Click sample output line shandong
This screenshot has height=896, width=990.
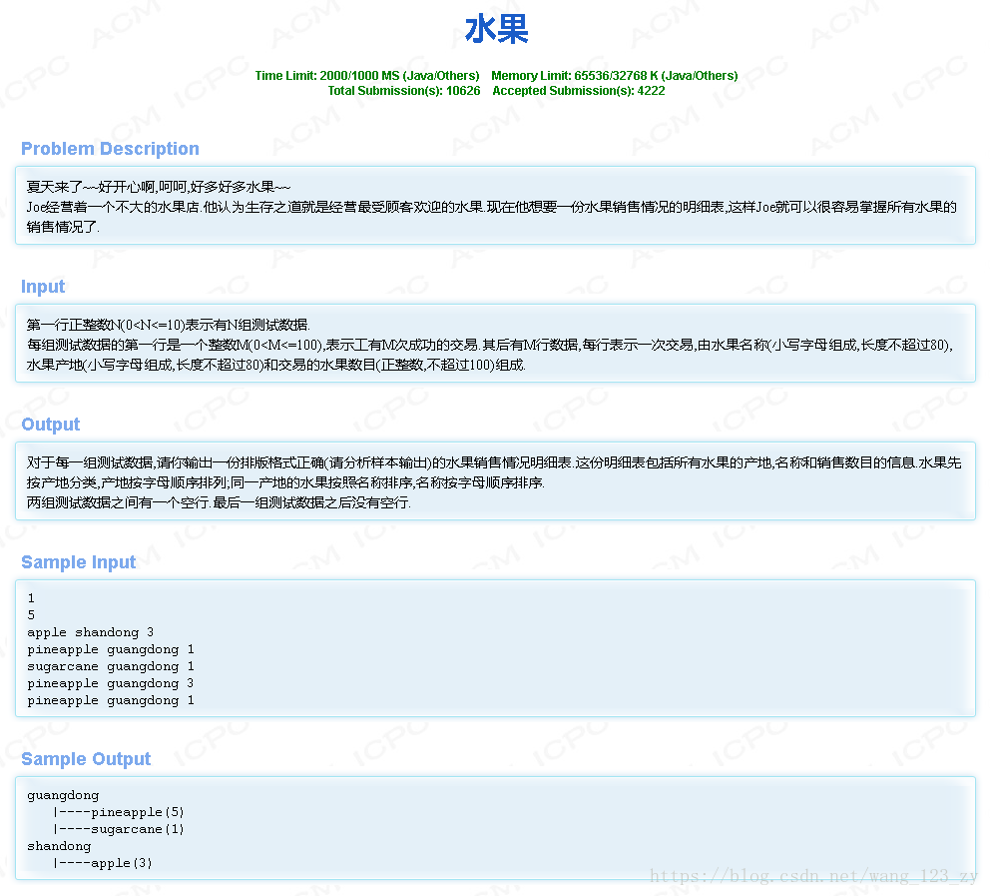59,846
